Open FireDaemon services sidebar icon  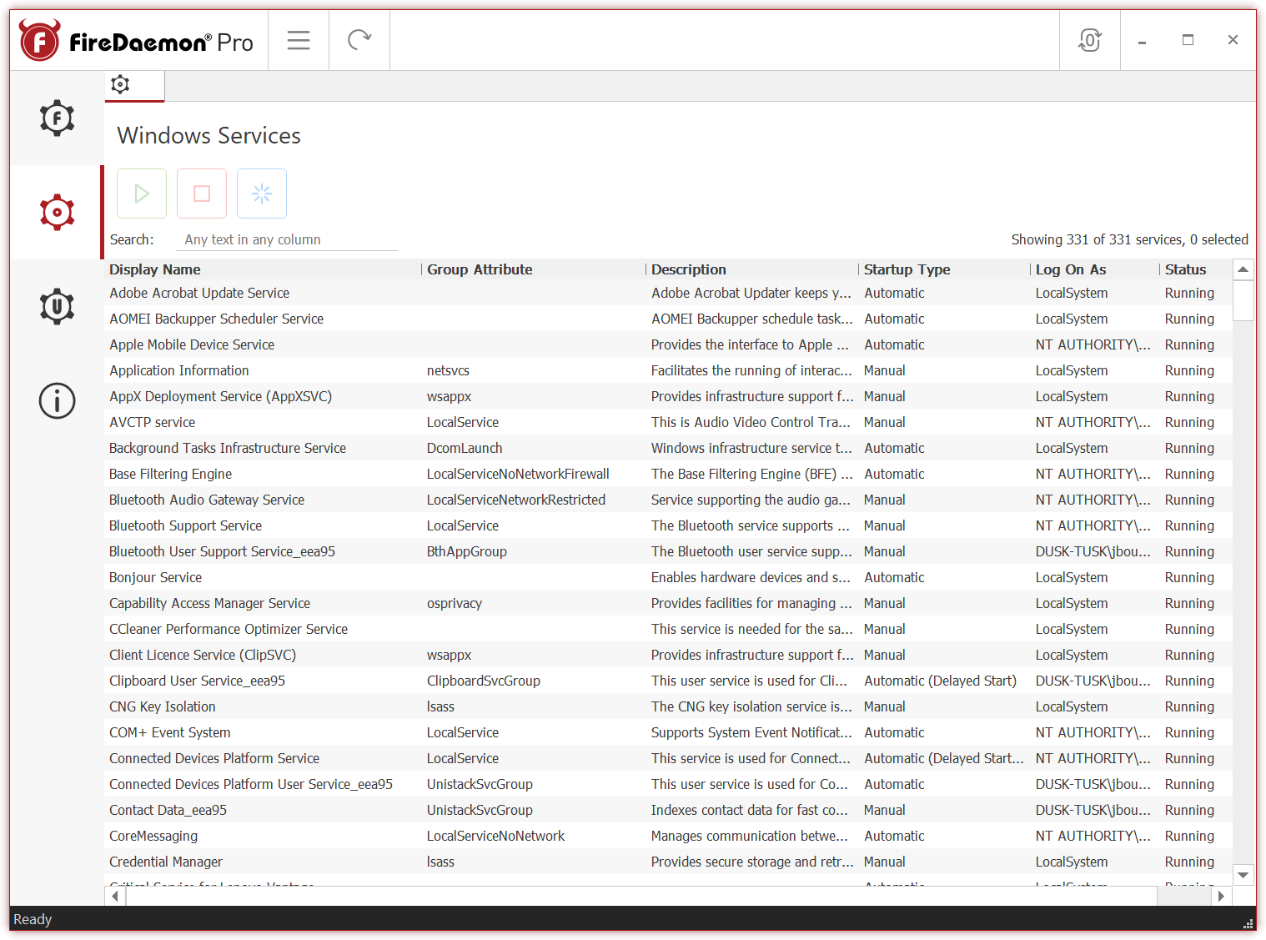point(57,118)
